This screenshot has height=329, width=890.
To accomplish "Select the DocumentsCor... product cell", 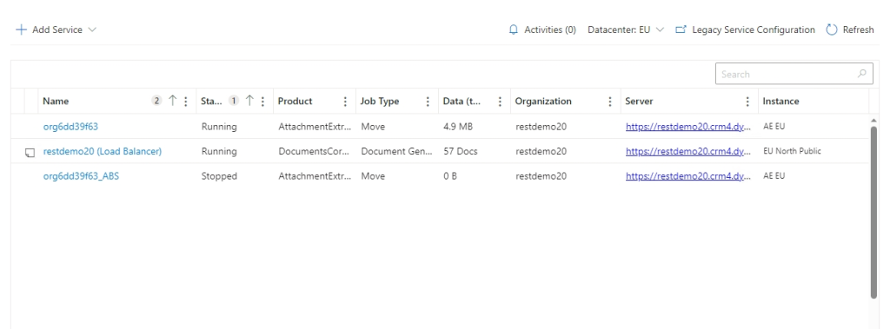I will coord(313,151).
